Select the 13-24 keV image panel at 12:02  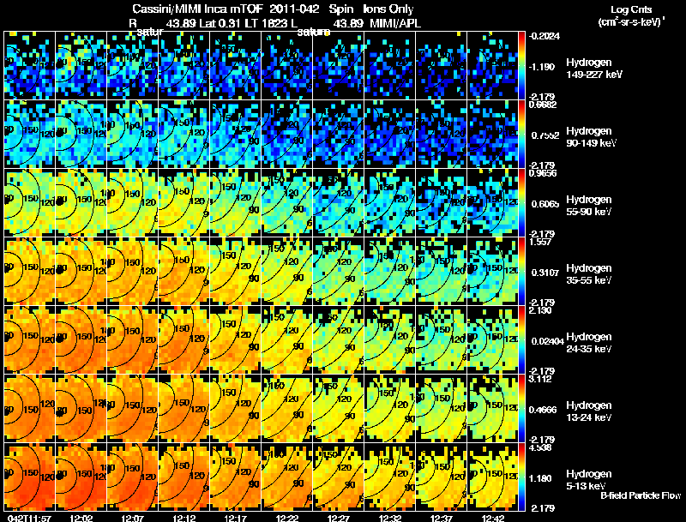click(81, 409)
